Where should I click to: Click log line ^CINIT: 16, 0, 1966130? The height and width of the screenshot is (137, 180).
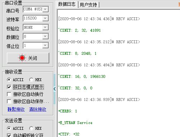point(82,76)
